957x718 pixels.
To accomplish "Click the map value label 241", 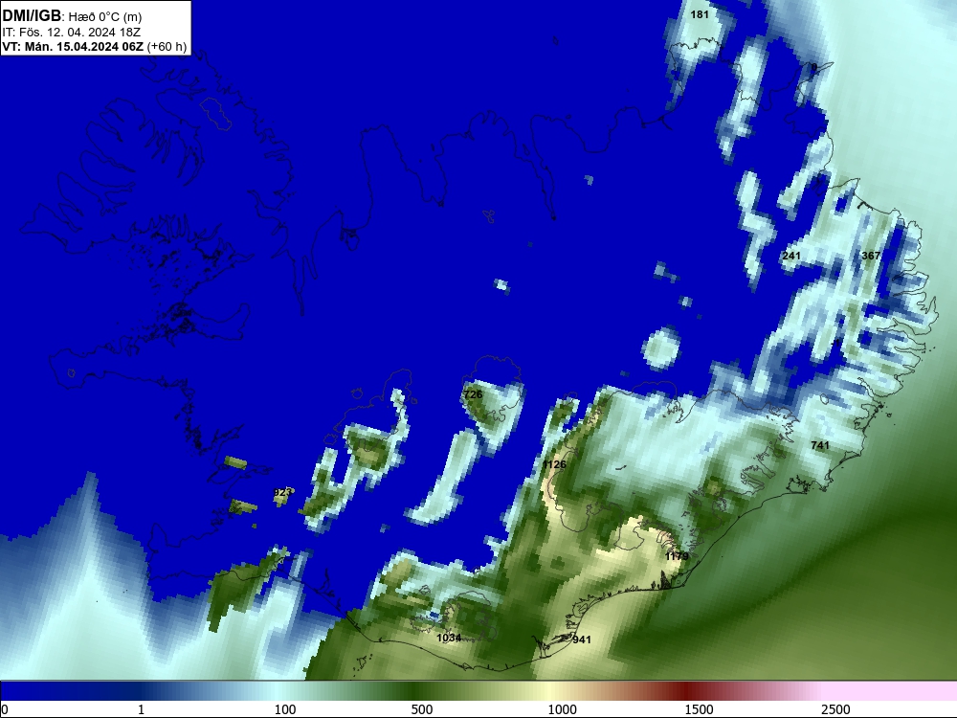I will pyautogui.click(x=791, y=256).
